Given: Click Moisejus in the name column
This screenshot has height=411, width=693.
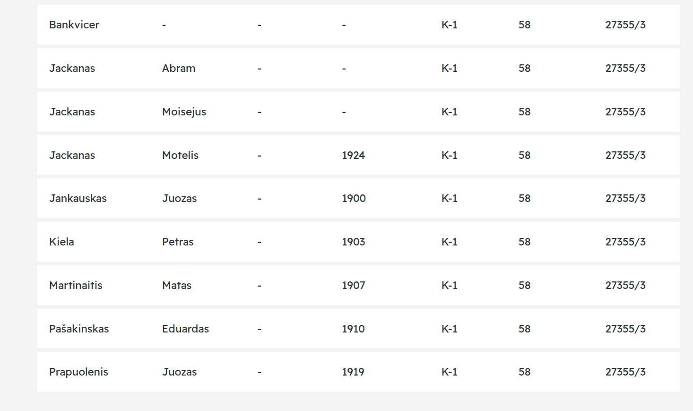Looking at the screenshot, I should click(184, 112).
